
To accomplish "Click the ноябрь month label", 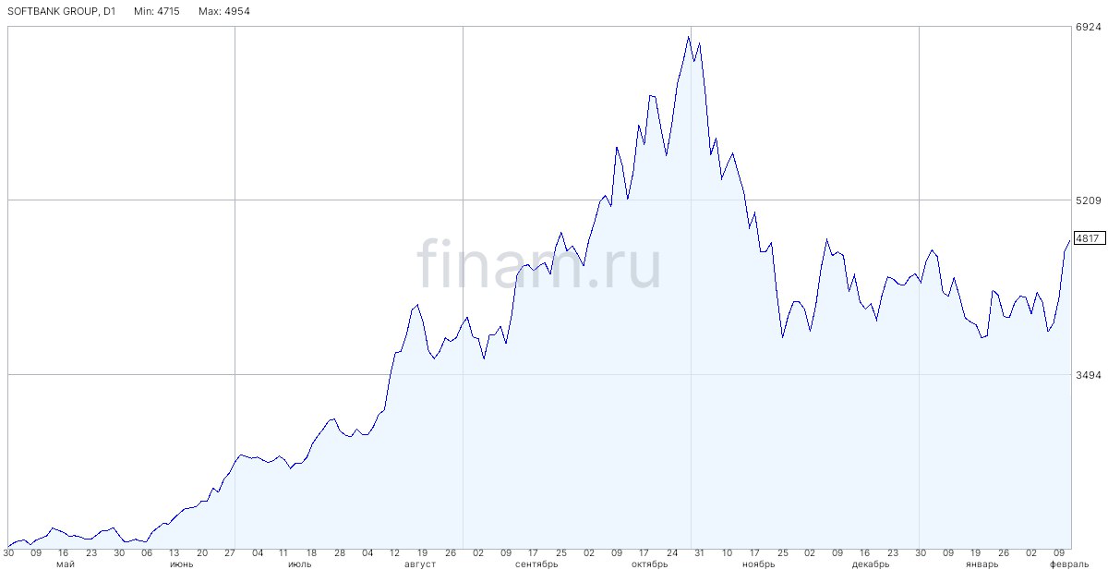I will pyautogui.click(x=758, y=564).
